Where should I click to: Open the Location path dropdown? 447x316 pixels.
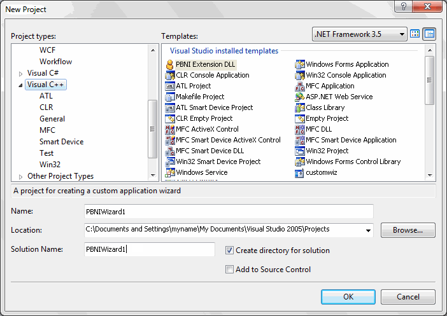368,230
